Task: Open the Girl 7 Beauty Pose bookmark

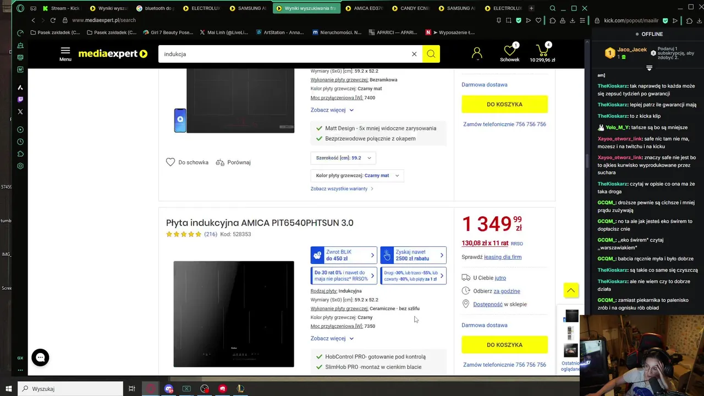Action: [x=168, y=32]
